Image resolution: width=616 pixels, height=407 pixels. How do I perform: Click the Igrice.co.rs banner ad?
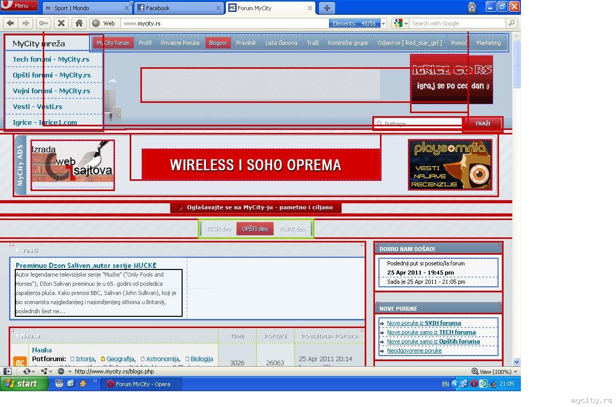coord(452,79)
